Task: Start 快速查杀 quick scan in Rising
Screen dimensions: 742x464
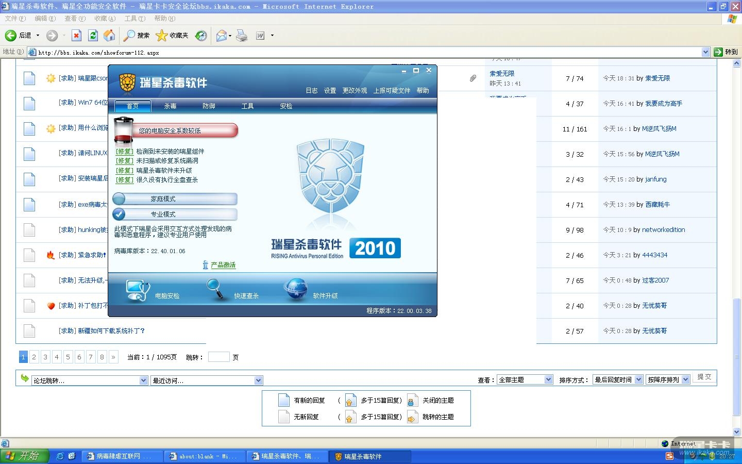Action: click(x=215, y=289)
